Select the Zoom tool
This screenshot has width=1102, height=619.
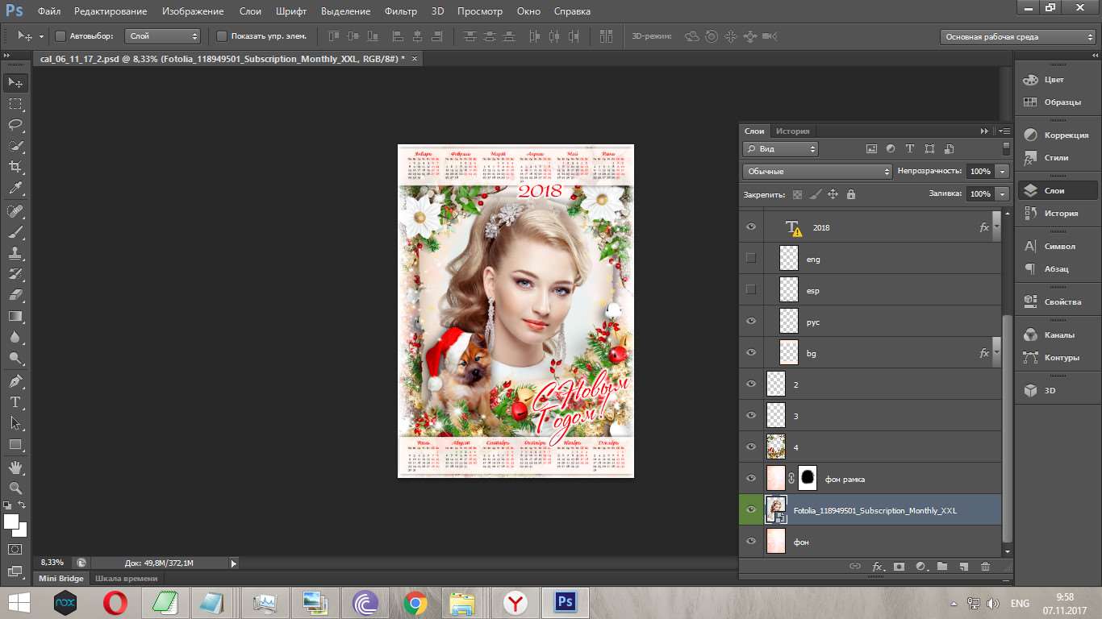[15, 488]
